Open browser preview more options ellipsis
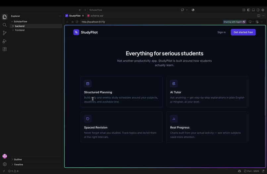This screenshot has width=267, height=174. pos(262,22)
